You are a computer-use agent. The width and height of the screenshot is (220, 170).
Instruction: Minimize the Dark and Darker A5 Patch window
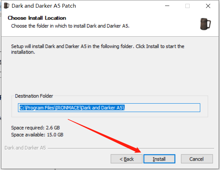[167, 6]
